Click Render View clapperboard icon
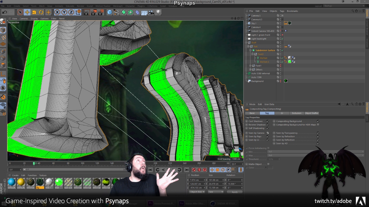Viewport: 369px width, 207px height. coord(86,12)
